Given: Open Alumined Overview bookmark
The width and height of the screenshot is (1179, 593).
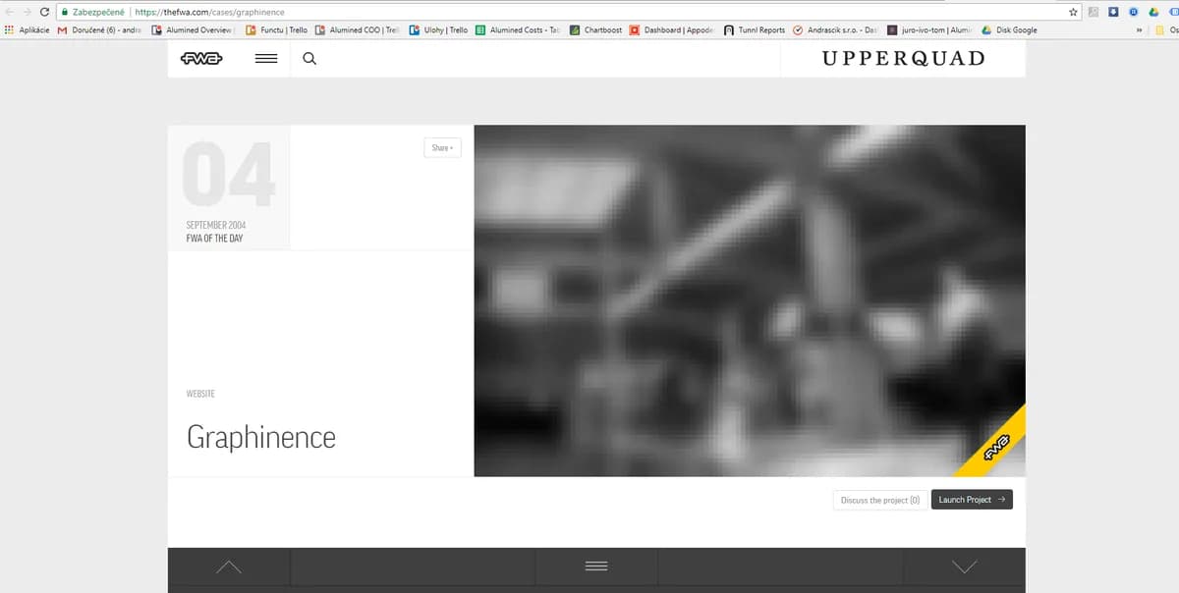Looking at the screenshot, I should click(192, 30).
